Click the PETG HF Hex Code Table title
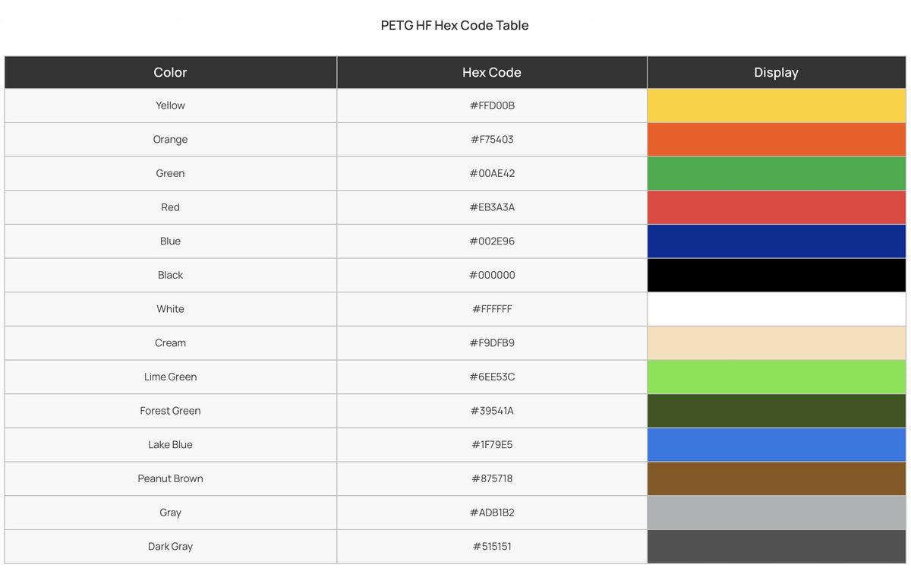911x568 pixels. click(x=455, y=25)
